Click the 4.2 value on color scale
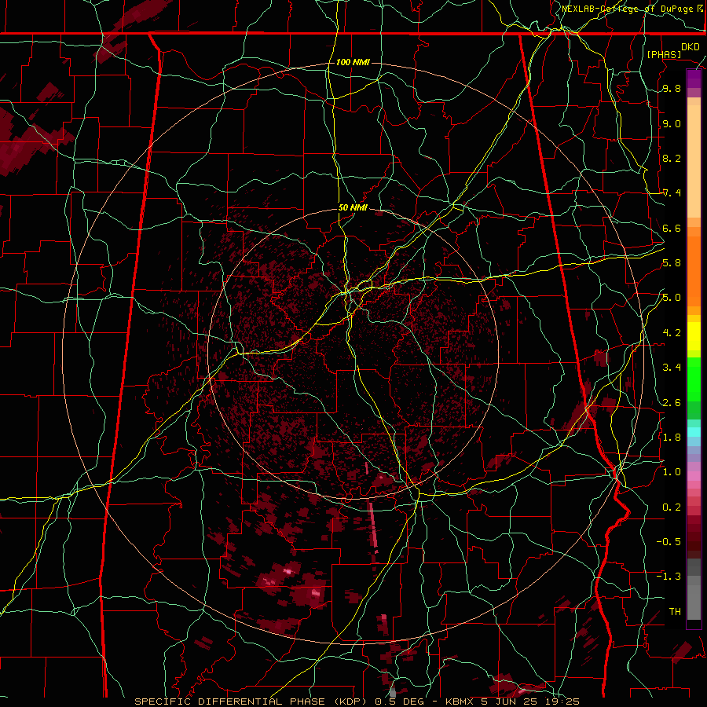 point(672,333)
